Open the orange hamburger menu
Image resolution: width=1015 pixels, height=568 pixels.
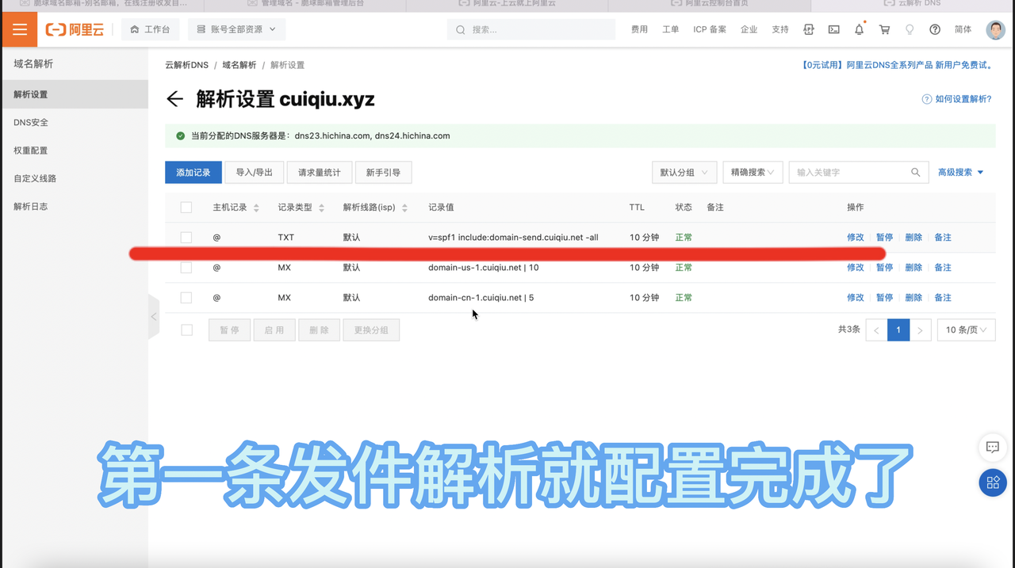coord(19,29)
